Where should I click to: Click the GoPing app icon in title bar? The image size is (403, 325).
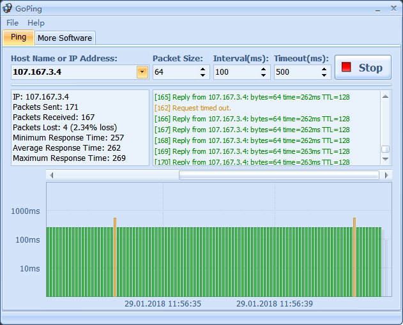tap(8, 8)
